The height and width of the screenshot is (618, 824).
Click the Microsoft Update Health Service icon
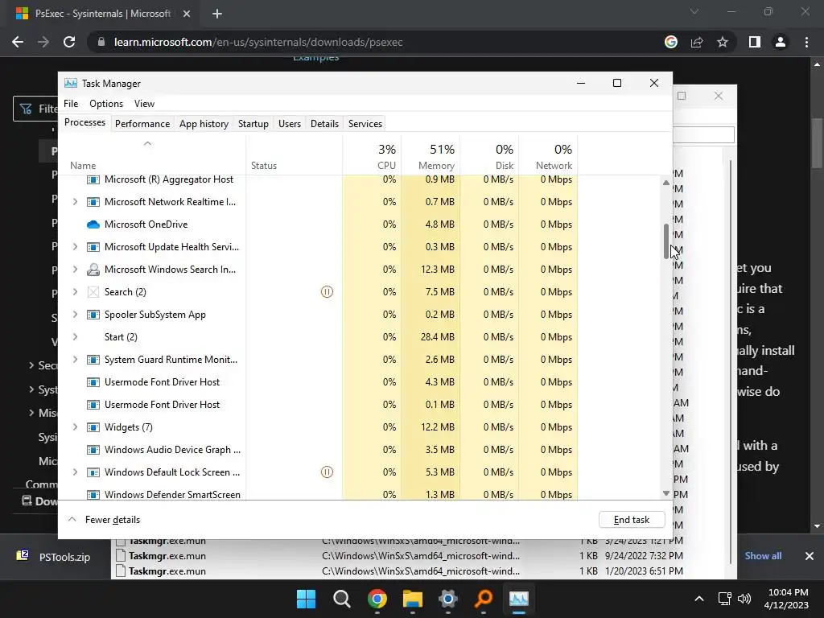click(x=93, y=247)
